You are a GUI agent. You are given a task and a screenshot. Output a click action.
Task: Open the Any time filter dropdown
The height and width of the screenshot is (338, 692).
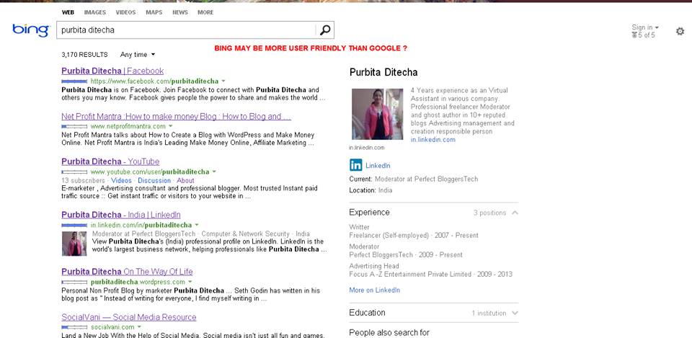pos(138,55)
